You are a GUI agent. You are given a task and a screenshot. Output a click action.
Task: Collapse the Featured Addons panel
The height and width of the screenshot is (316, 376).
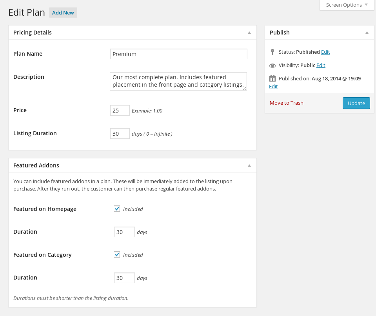click(x=249, y=165)
